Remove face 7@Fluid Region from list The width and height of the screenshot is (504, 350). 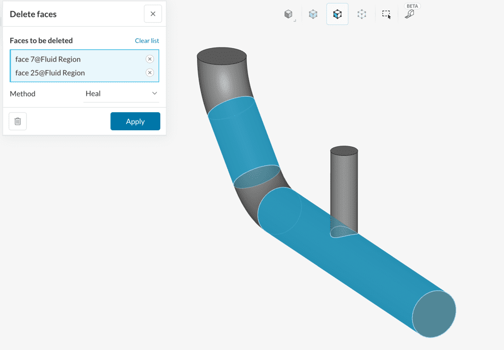point(150,59)
